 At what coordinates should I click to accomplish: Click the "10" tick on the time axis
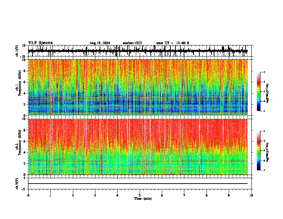[x=251, y=195]
